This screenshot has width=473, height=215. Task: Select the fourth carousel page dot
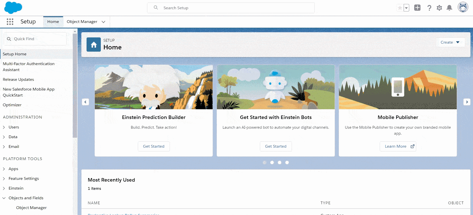[x=287, y=163]
